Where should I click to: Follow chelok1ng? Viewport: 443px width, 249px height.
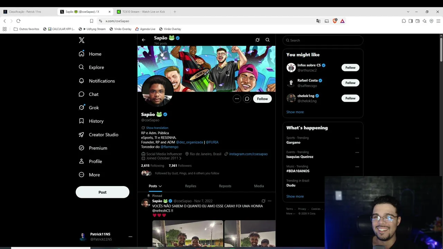350,98
